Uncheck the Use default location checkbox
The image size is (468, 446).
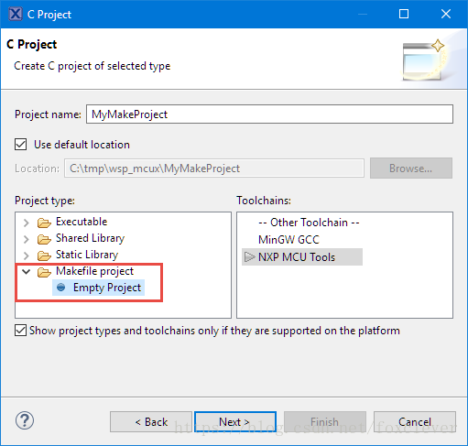(20, 145)
